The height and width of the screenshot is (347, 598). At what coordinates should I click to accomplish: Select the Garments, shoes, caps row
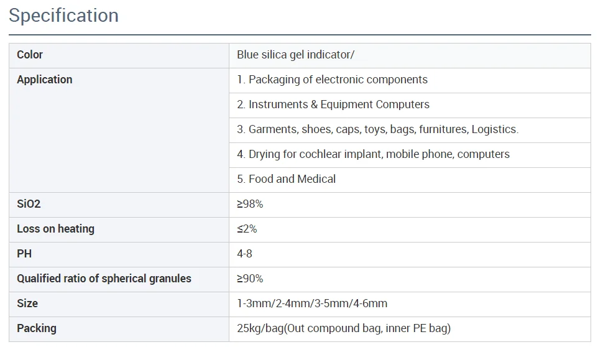click(x=377, y=129)
